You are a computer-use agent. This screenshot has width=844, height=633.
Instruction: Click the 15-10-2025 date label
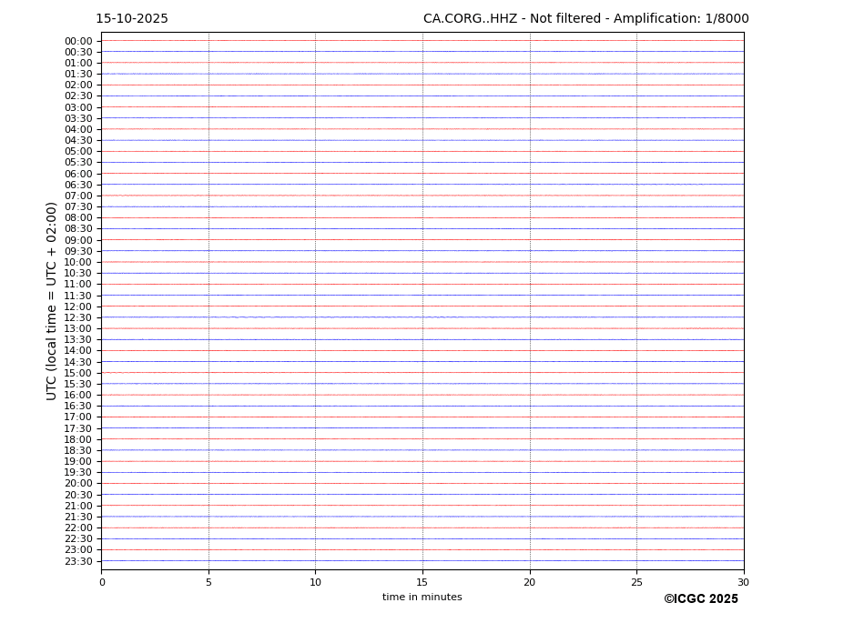pyautogui.click(x=132, y=19)
